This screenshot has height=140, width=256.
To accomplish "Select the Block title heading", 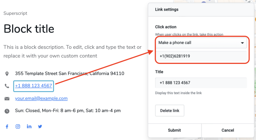I will point(29,29).
